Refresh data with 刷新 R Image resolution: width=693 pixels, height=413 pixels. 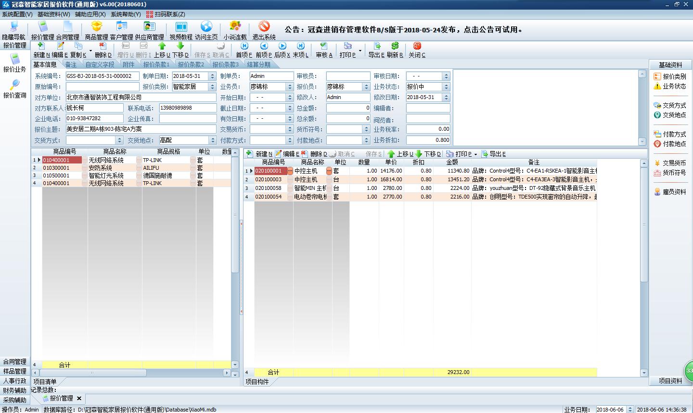(395, 50)
